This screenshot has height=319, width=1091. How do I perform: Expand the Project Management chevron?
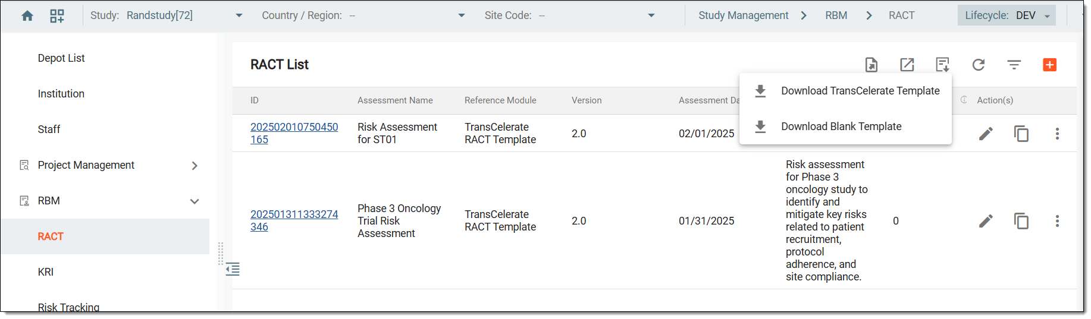click(x=195, y=166)
